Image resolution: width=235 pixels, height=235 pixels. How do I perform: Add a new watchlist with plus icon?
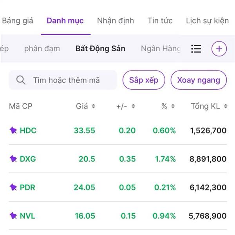click(219, 49)
